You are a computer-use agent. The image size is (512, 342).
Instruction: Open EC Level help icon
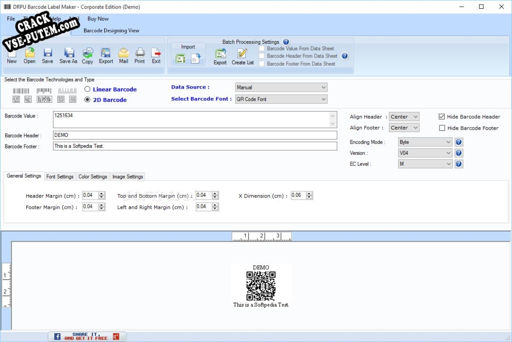[459, 164]
